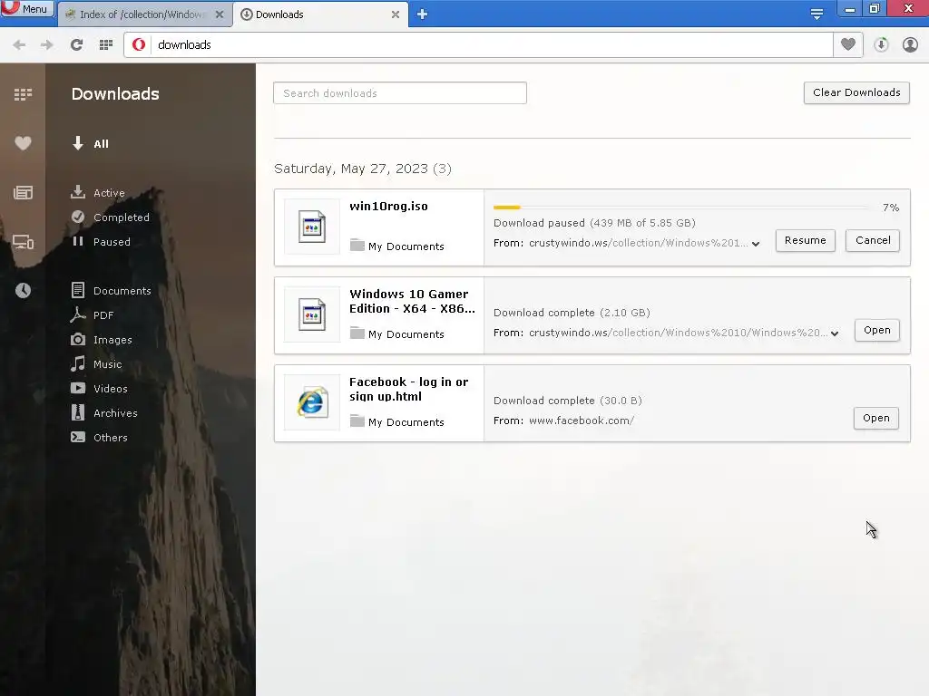Click the Download paused (439 MB of 5.85 GB) status
Screen dimensions: 929x696
coord(594,223)
